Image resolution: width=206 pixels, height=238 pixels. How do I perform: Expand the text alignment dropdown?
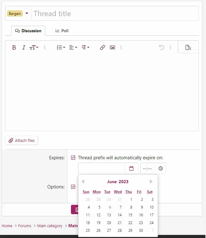pyautogui.click(x=73, y=47)
